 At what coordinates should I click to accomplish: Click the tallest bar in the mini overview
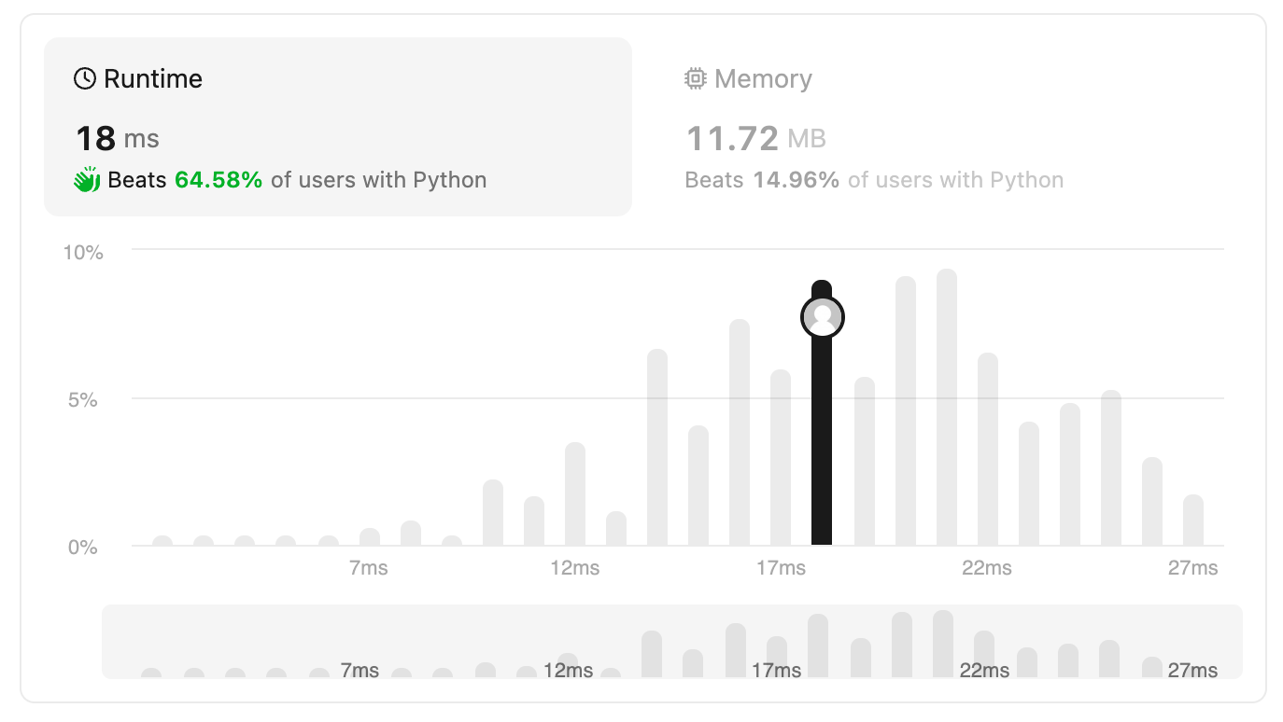943,644
